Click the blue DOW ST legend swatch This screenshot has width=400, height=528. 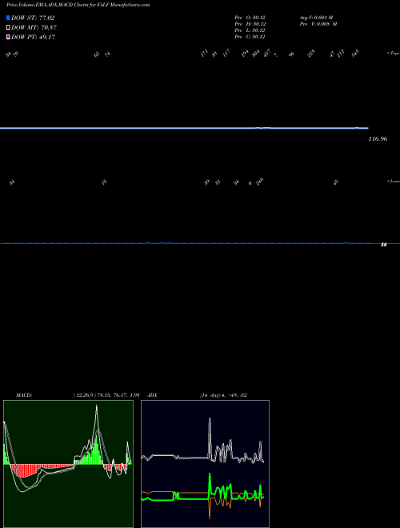(8, 18)
